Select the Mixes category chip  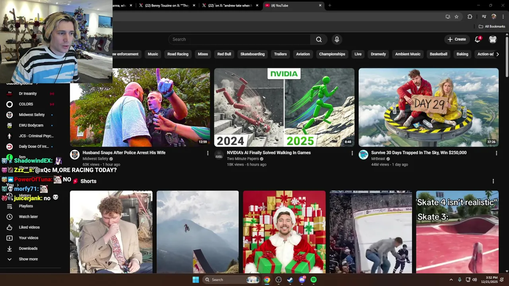[203, 54]
